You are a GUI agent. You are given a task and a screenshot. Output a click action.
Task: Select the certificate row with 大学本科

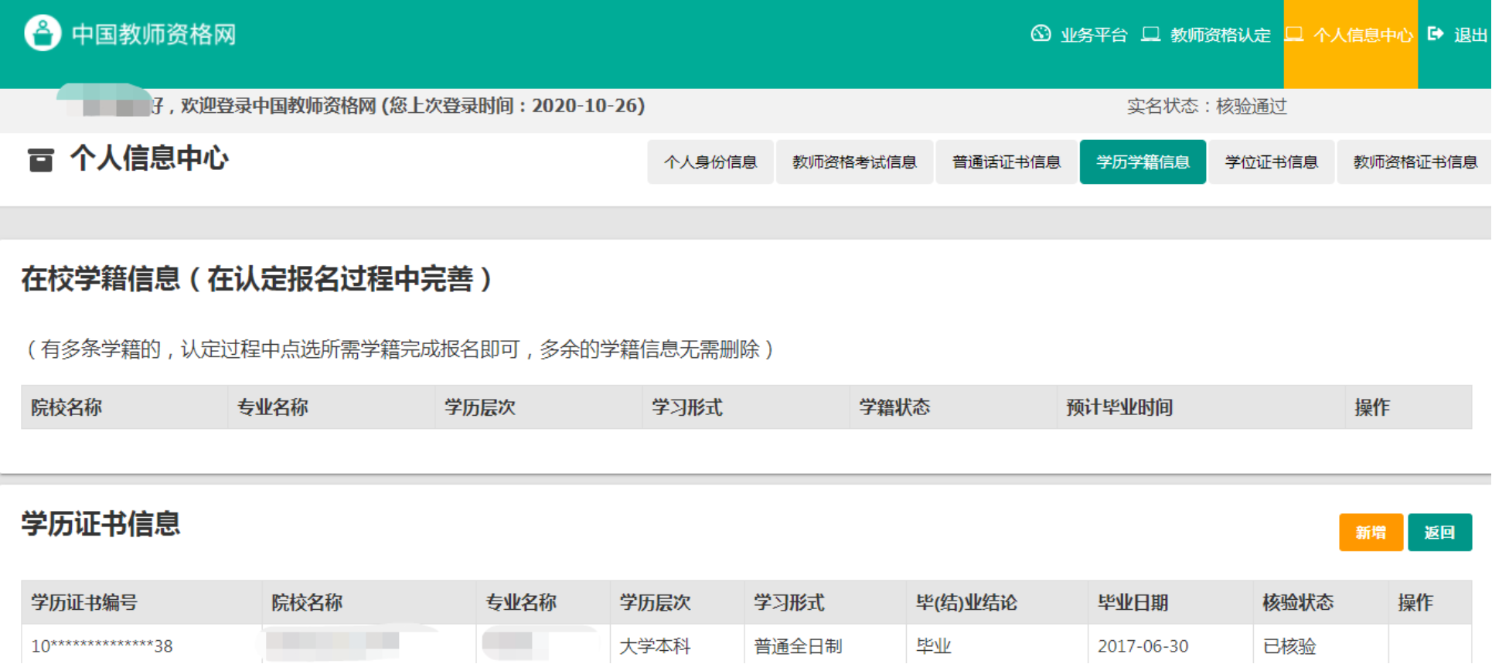[655, 645]
